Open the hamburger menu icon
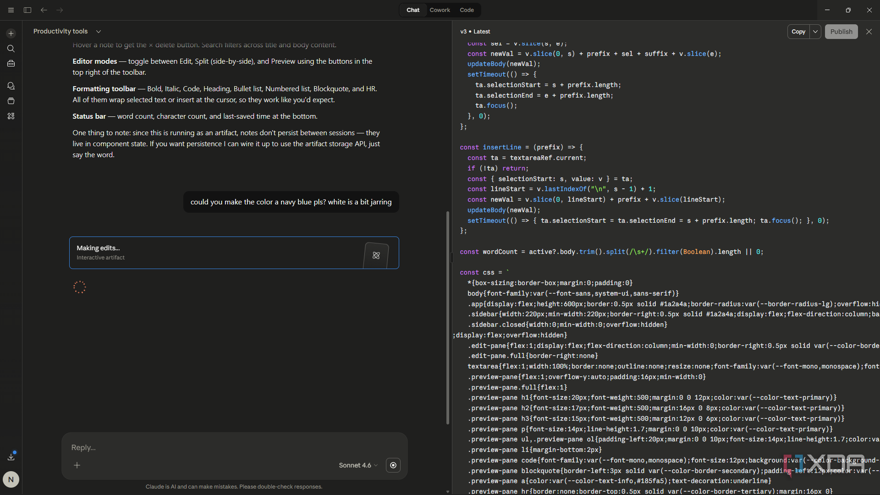 point(11,10)
